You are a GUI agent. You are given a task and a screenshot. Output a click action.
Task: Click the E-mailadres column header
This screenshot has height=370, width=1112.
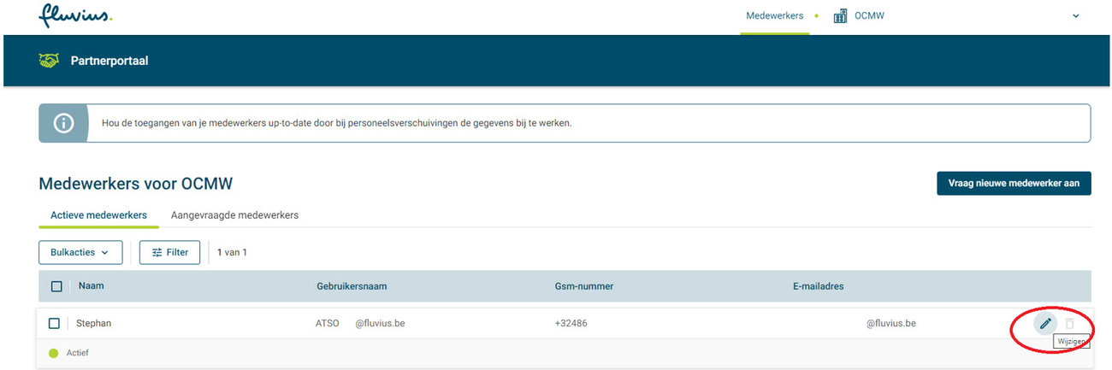[x=818, y=286]
